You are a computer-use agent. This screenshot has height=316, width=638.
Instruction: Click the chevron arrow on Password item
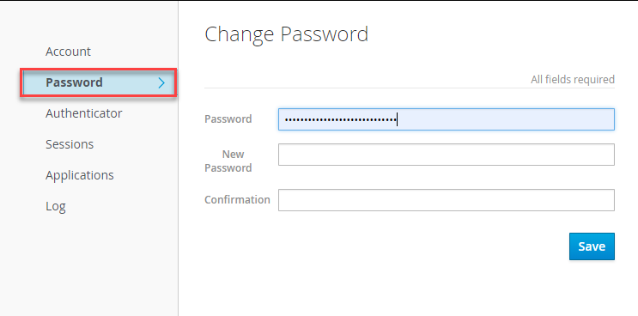[161, 83]
